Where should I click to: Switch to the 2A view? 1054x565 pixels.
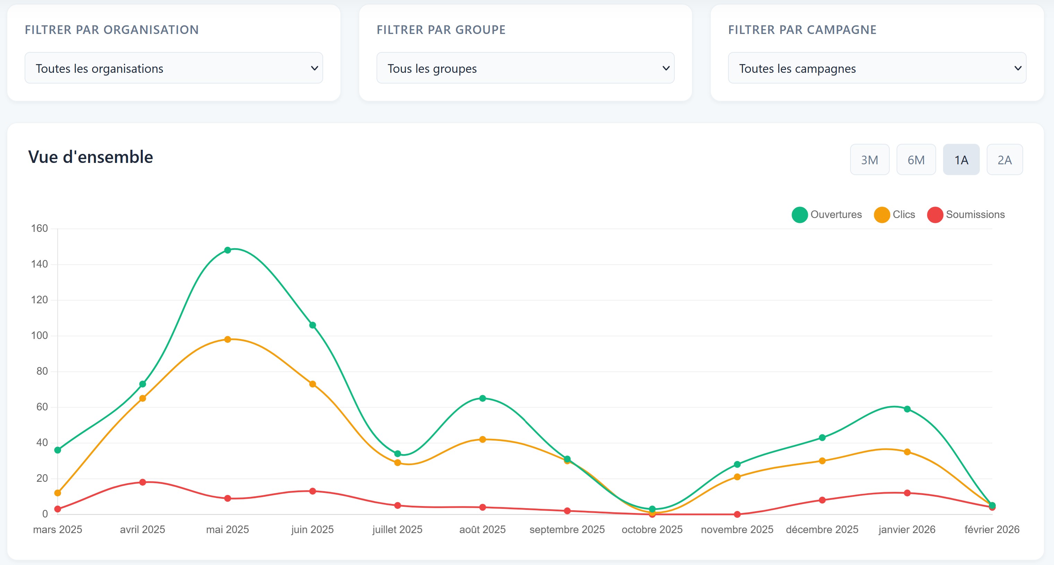(x=1005, y=159)
